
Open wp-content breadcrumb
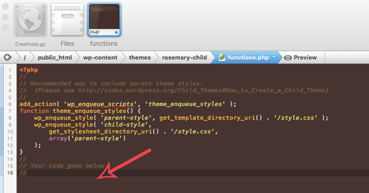tap(100, 57)
